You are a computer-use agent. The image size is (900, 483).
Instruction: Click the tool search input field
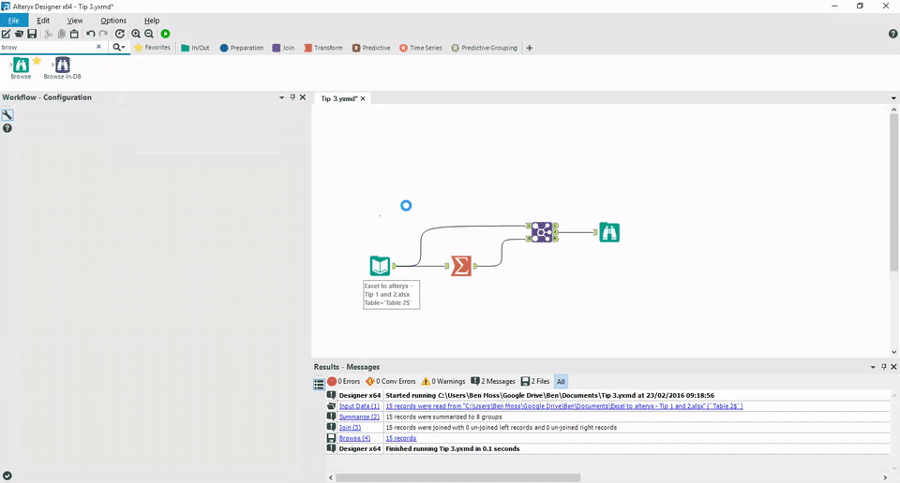(x=47, y=47)
